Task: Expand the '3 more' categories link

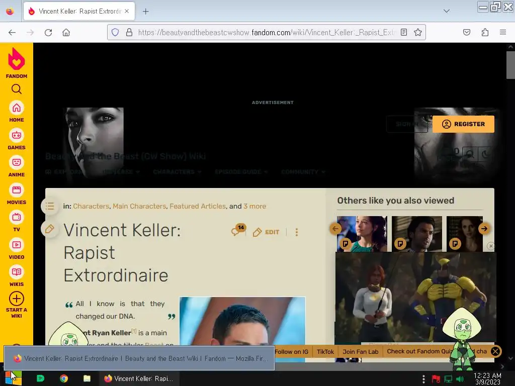Action: [x=254, y=206]
